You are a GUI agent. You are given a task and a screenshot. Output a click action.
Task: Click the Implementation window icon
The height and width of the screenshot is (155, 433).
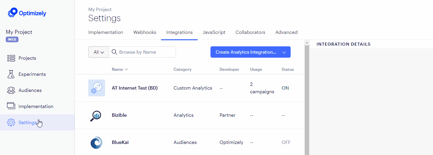(x=11, y=106)
